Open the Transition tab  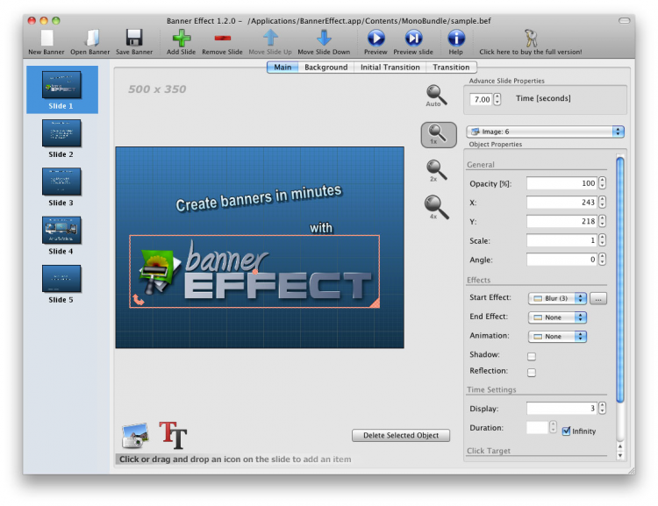[451, 68]
